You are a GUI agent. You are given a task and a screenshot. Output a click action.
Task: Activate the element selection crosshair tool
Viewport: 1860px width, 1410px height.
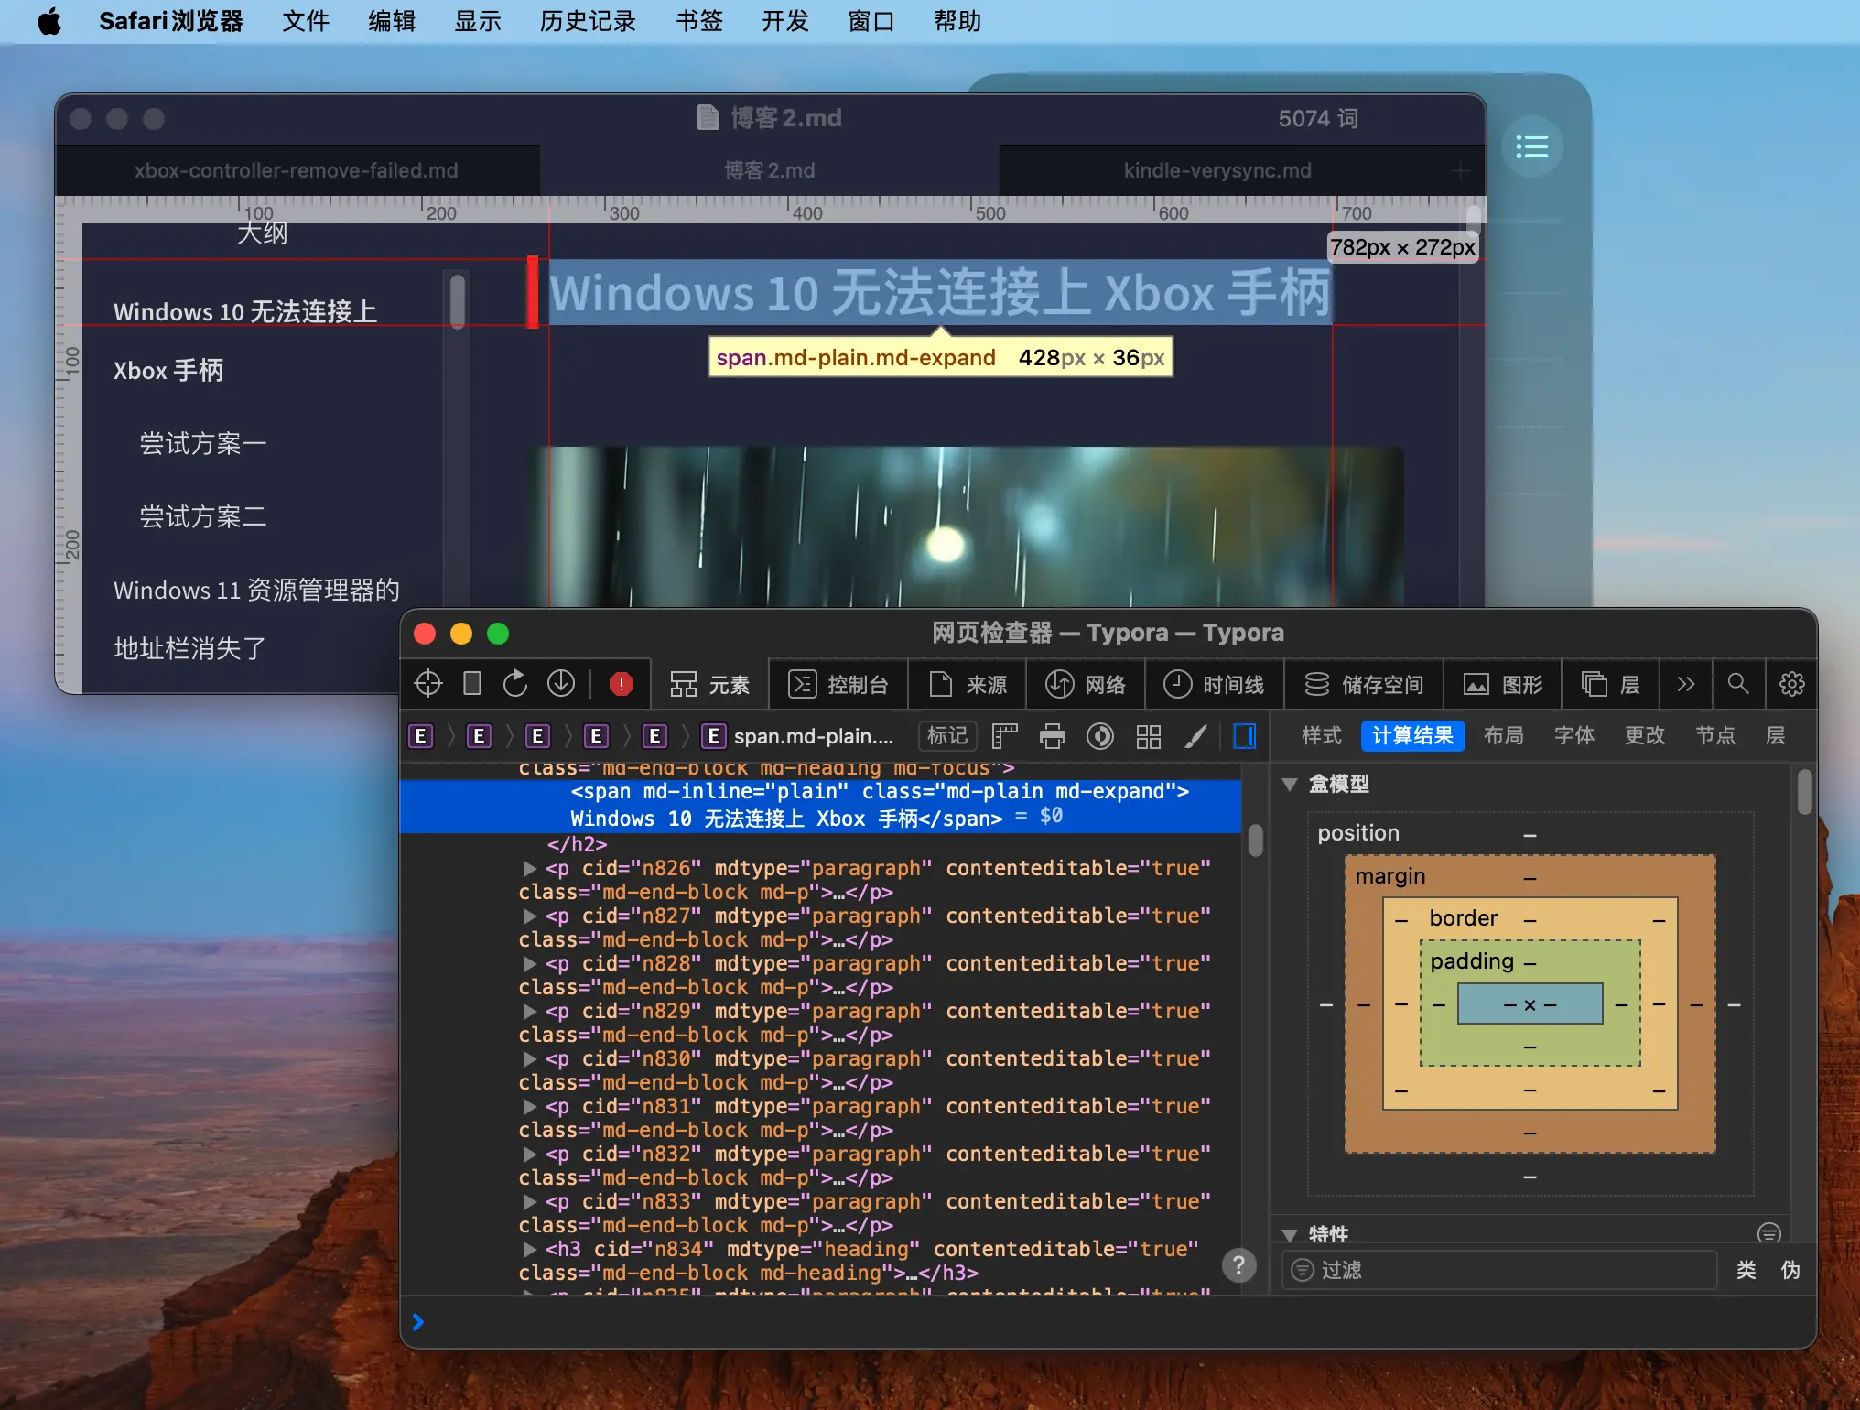(x=427, y=684)
